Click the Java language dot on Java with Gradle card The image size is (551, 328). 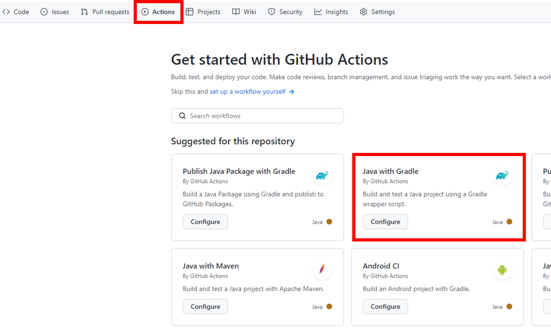(509, 222)
